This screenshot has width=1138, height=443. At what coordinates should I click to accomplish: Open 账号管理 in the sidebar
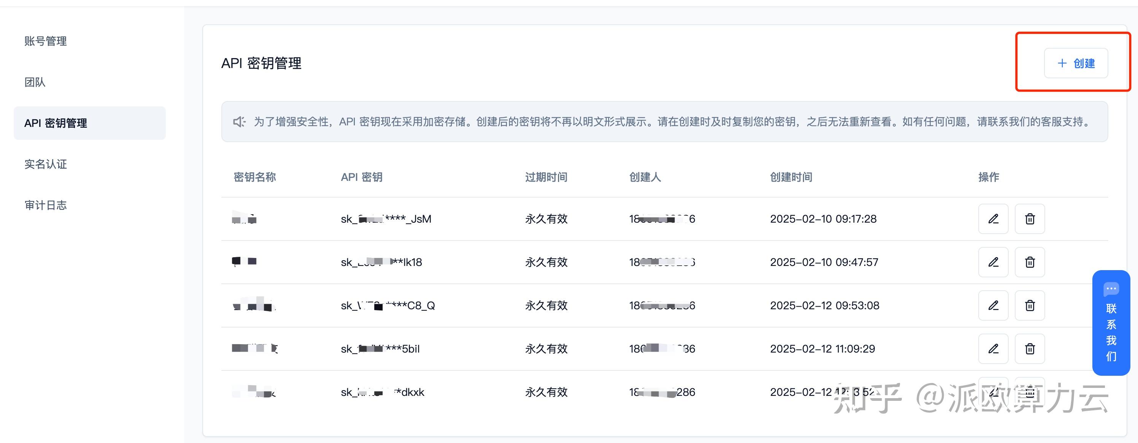[46, 41]
